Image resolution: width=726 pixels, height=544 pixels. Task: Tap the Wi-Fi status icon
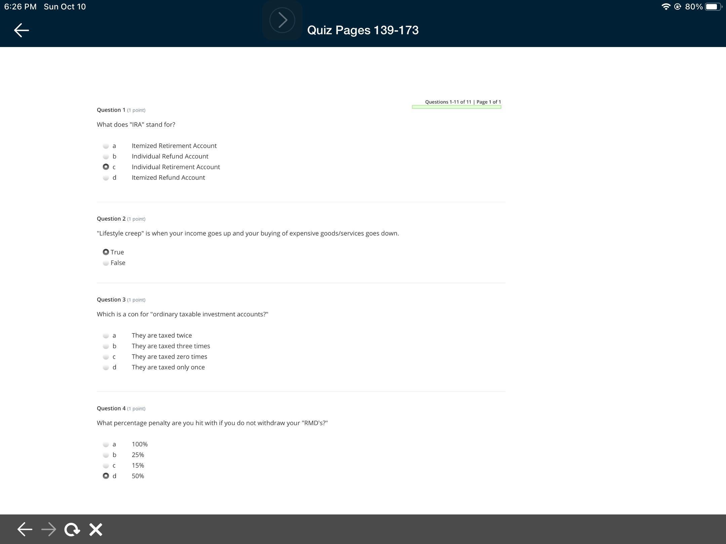pyautogui.click(x=665, y=7)
